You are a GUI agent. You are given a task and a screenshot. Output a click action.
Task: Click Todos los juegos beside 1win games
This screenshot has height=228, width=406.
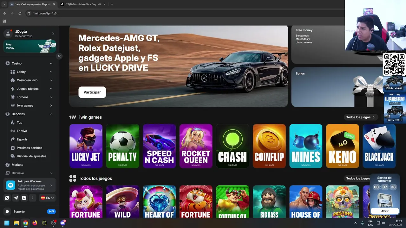(x=361, y=117)
